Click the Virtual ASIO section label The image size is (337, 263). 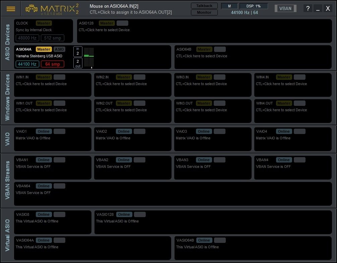[7, 235]
